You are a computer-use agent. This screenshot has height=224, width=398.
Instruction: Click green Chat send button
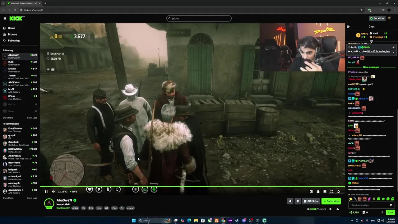(x=391, y=212)
